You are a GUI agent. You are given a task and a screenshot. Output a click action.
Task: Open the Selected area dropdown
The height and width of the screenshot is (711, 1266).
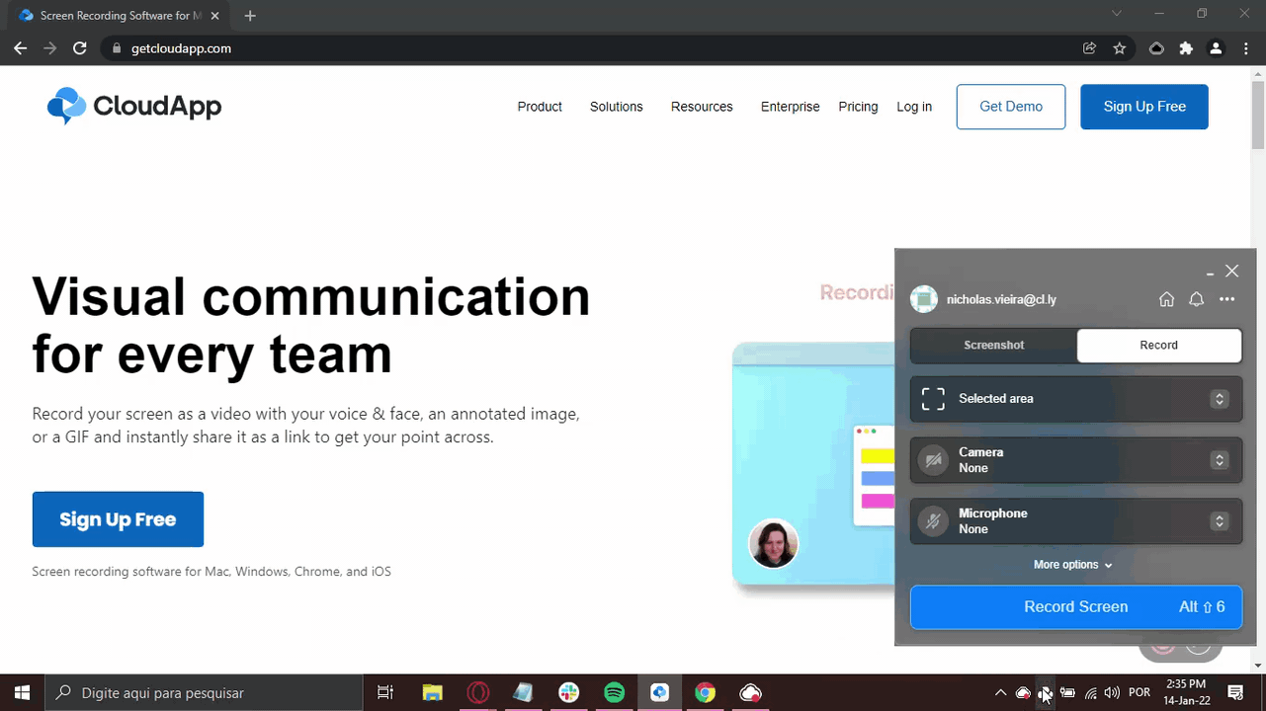[x=1220, y=399]
